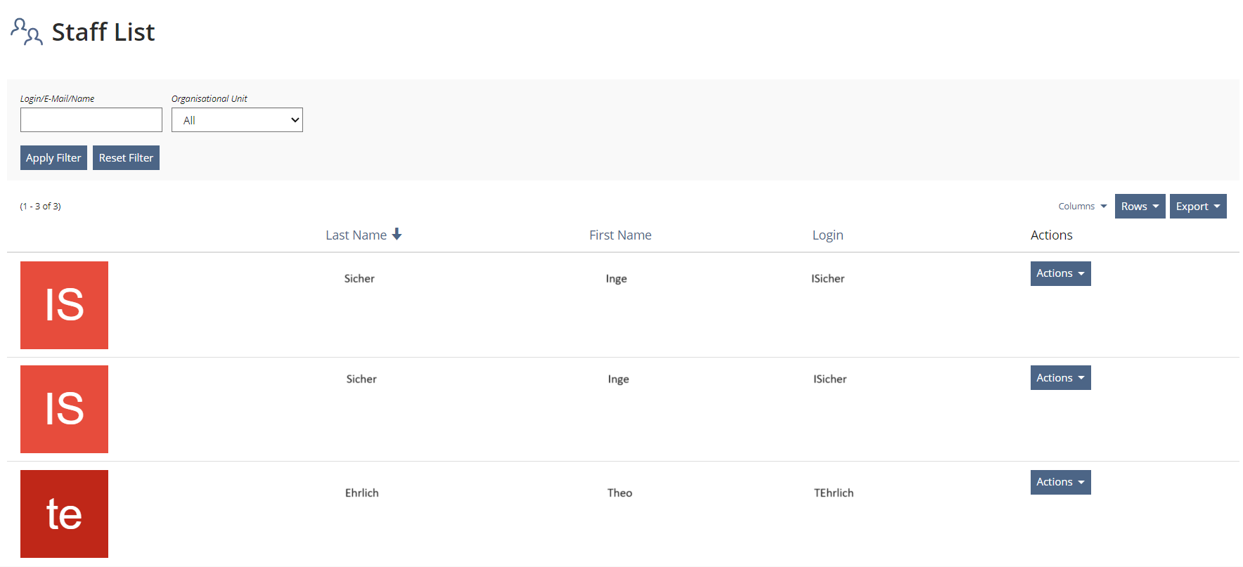Sort the table by First Name header
Screen dimensions: 1243x567
pos(620,235)
